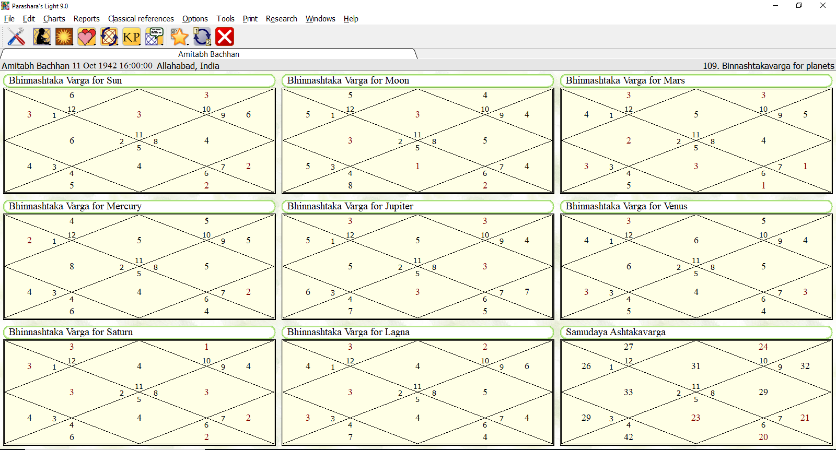This screenshot has width=836, height=450.
Task: Click the Parashara's Light app icon in title bar
Action: click(x=5, y=6)
